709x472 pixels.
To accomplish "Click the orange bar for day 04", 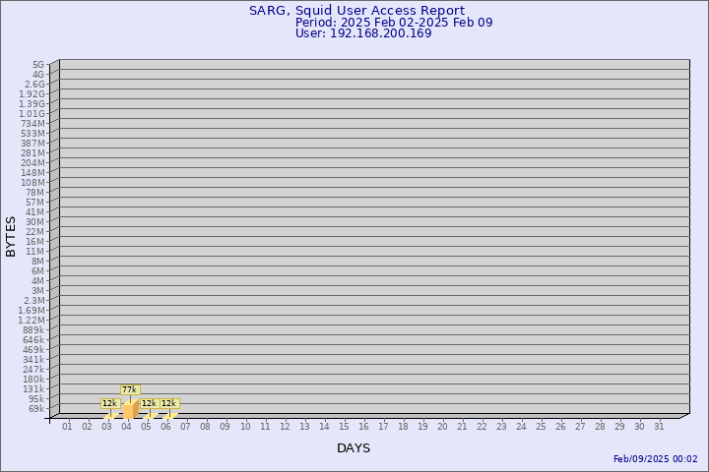I will [129, 410].
